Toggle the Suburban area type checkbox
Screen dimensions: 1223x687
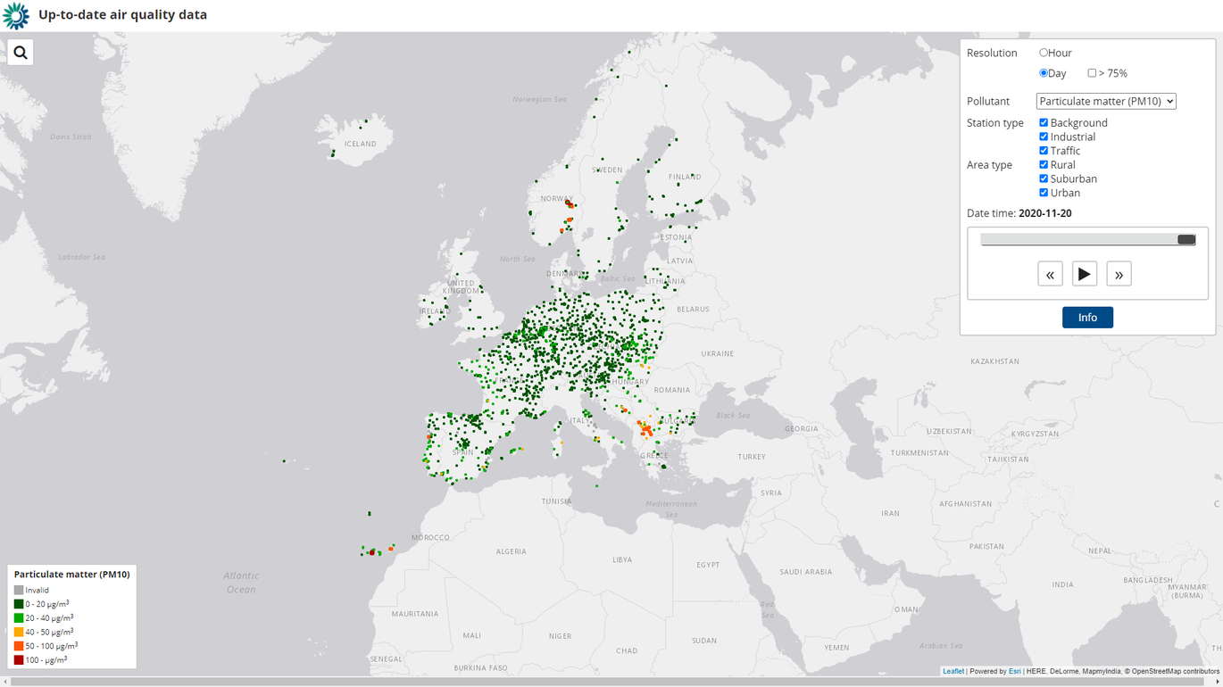(1044, 178)
